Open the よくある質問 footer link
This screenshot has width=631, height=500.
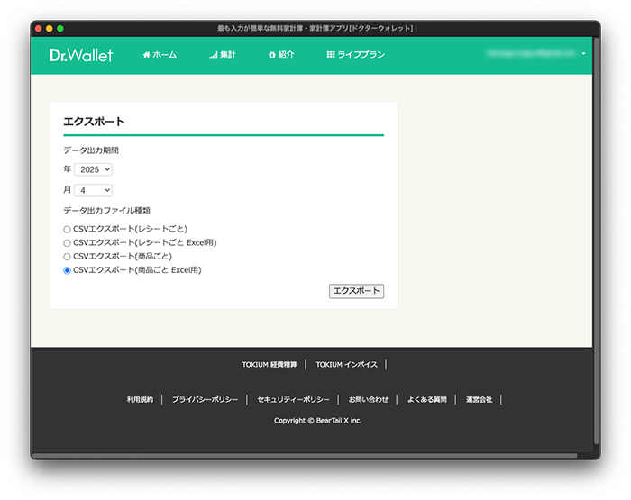tap(427, 399)
